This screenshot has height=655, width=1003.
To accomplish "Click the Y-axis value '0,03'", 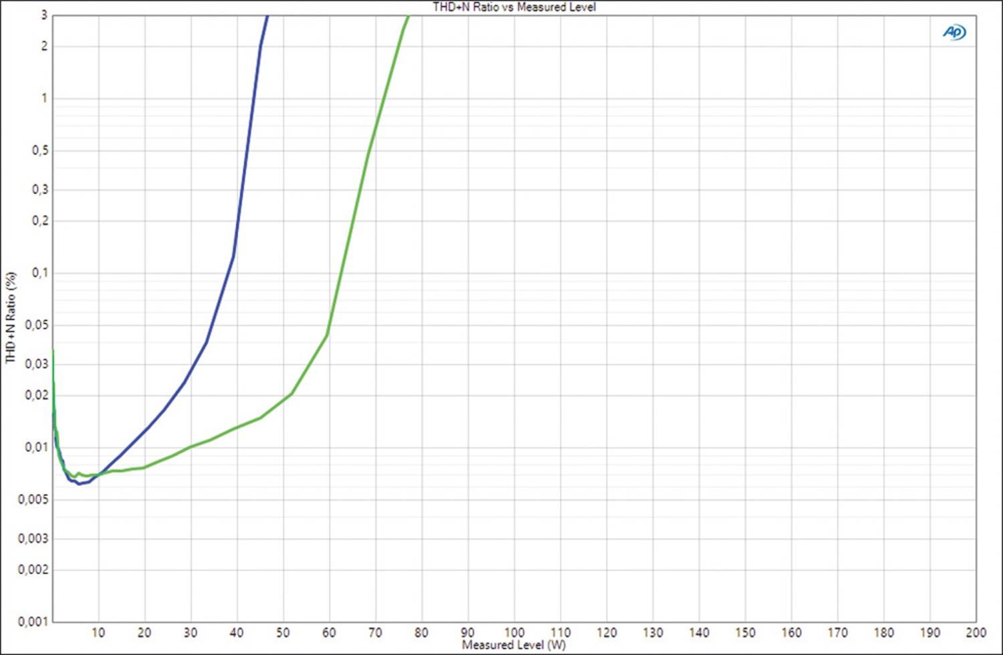I will [x=37, y=364].
